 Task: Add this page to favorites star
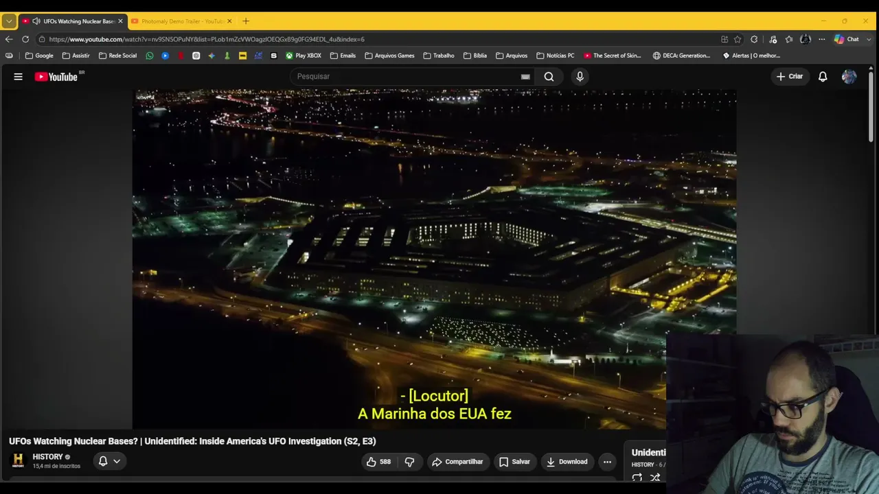[738, 39]
